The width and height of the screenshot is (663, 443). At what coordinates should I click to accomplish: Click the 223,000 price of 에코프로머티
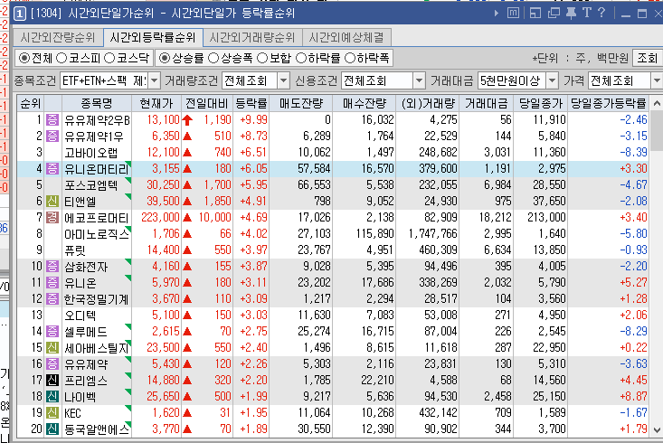pyautogui.click(x=160, y=217)
